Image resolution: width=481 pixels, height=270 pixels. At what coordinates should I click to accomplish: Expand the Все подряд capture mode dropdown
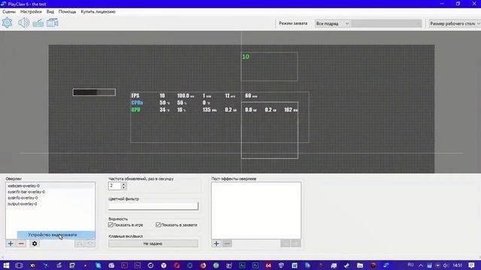point(332,23)
